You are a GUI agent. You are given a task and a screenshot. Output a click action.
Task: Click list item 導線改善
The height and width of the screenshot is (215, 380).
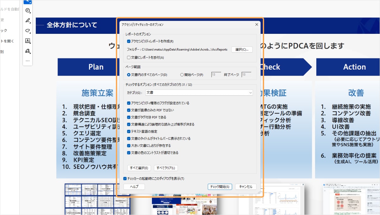point(343,120)
